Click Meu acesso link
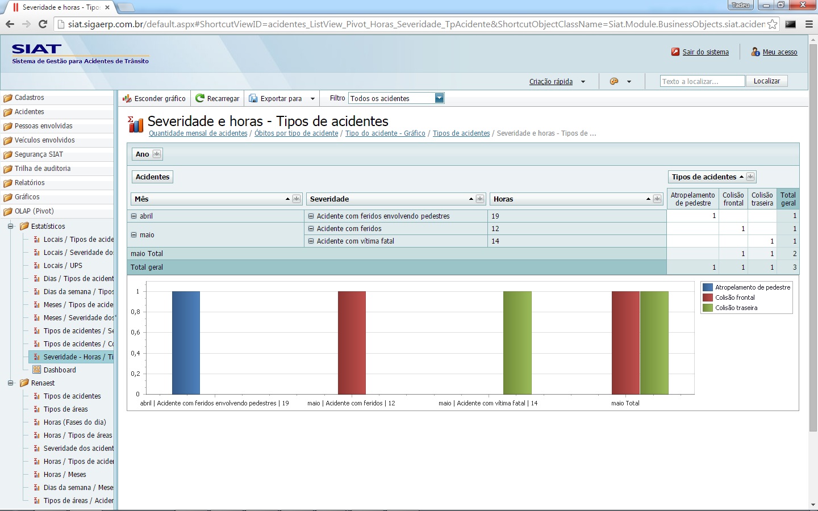Screen dimensions: 818x511 click(x=780, y=52)
